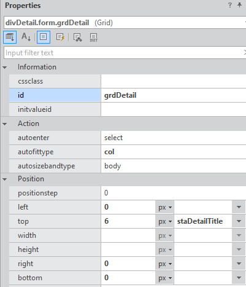Select the left property name

click(55, 207)
